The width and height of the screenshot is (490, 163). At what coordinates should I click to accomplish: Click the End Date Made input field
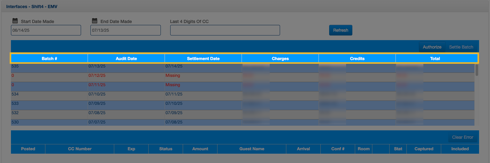tap(125, 30)
